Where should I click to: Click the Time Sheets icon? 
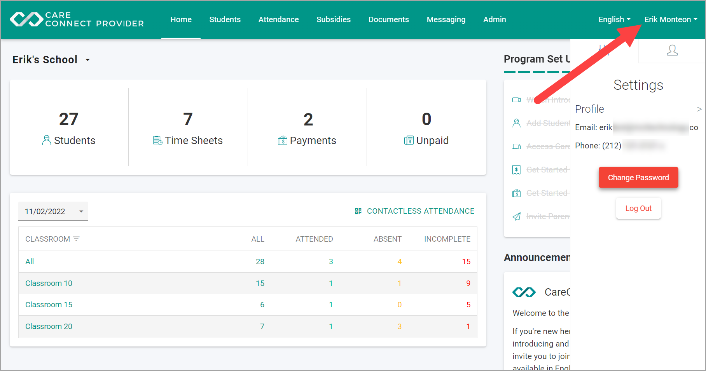[157, 140]
